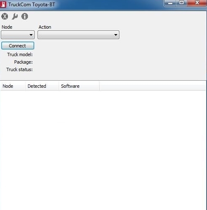
Task: Open the wrench settings tool
Action: pyautogui.click(x=15, y=17)
